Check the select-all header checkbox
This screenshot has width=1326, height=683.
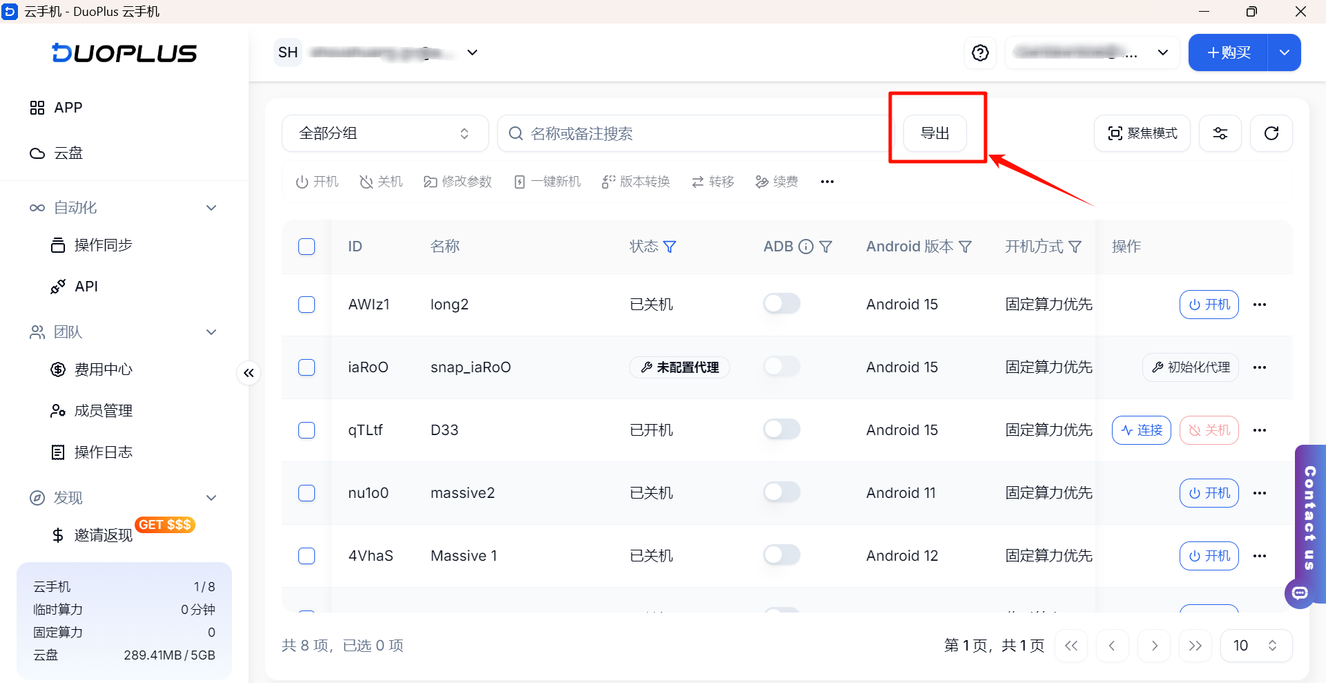coord(307,247)
